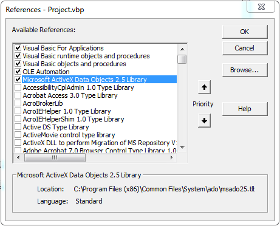
Task: Select OLE Automation list entry
Action: tap(46, 72)
